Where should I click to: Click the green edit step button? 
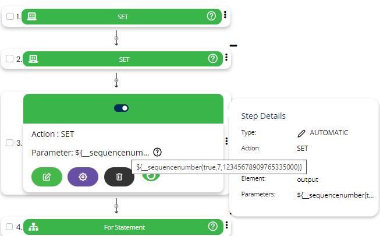click(x=47, y=176)
